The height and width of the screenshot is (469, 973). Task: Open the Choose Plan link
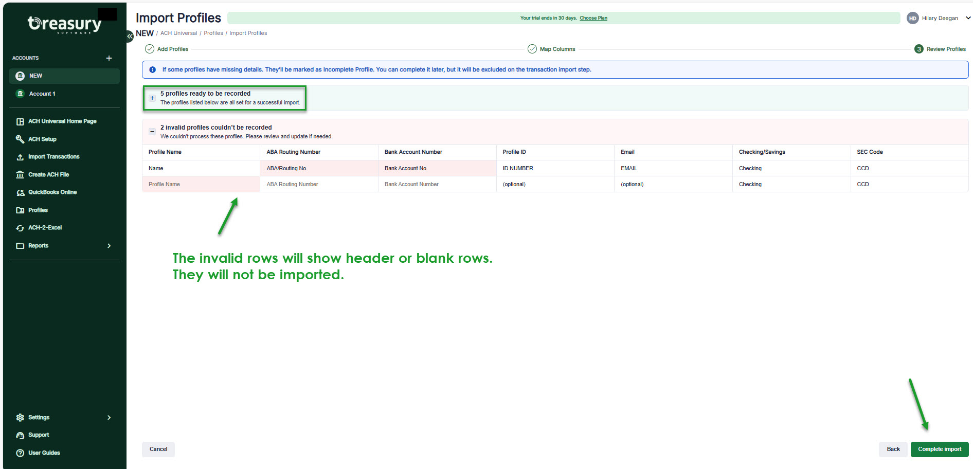(593, 17)
